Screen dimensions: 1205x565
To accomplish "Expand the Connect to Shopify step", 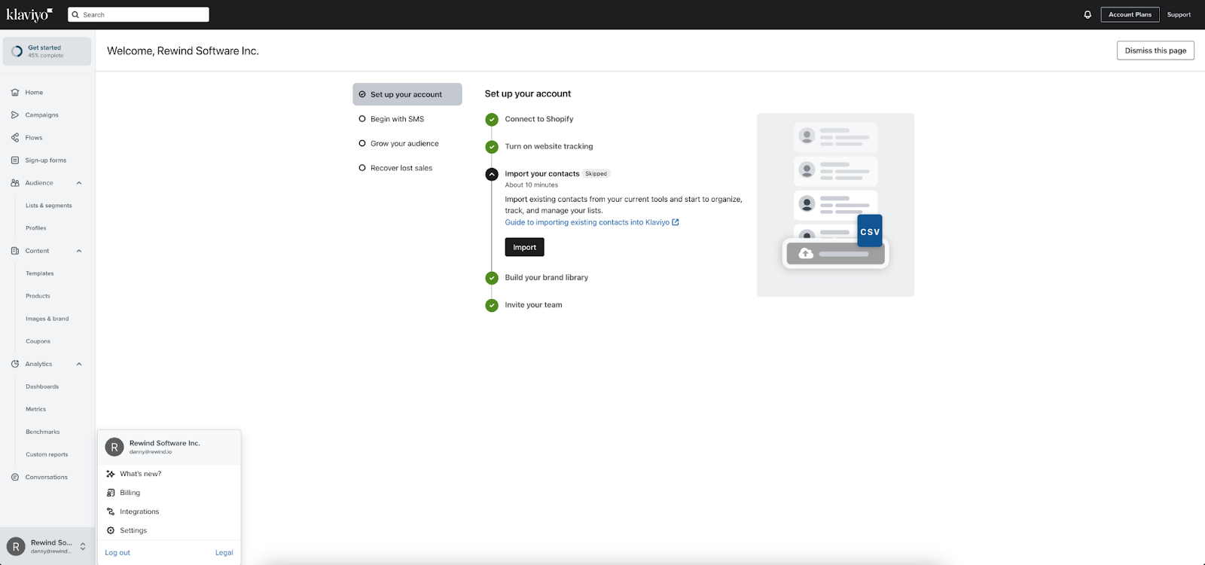I will point(539,119).
